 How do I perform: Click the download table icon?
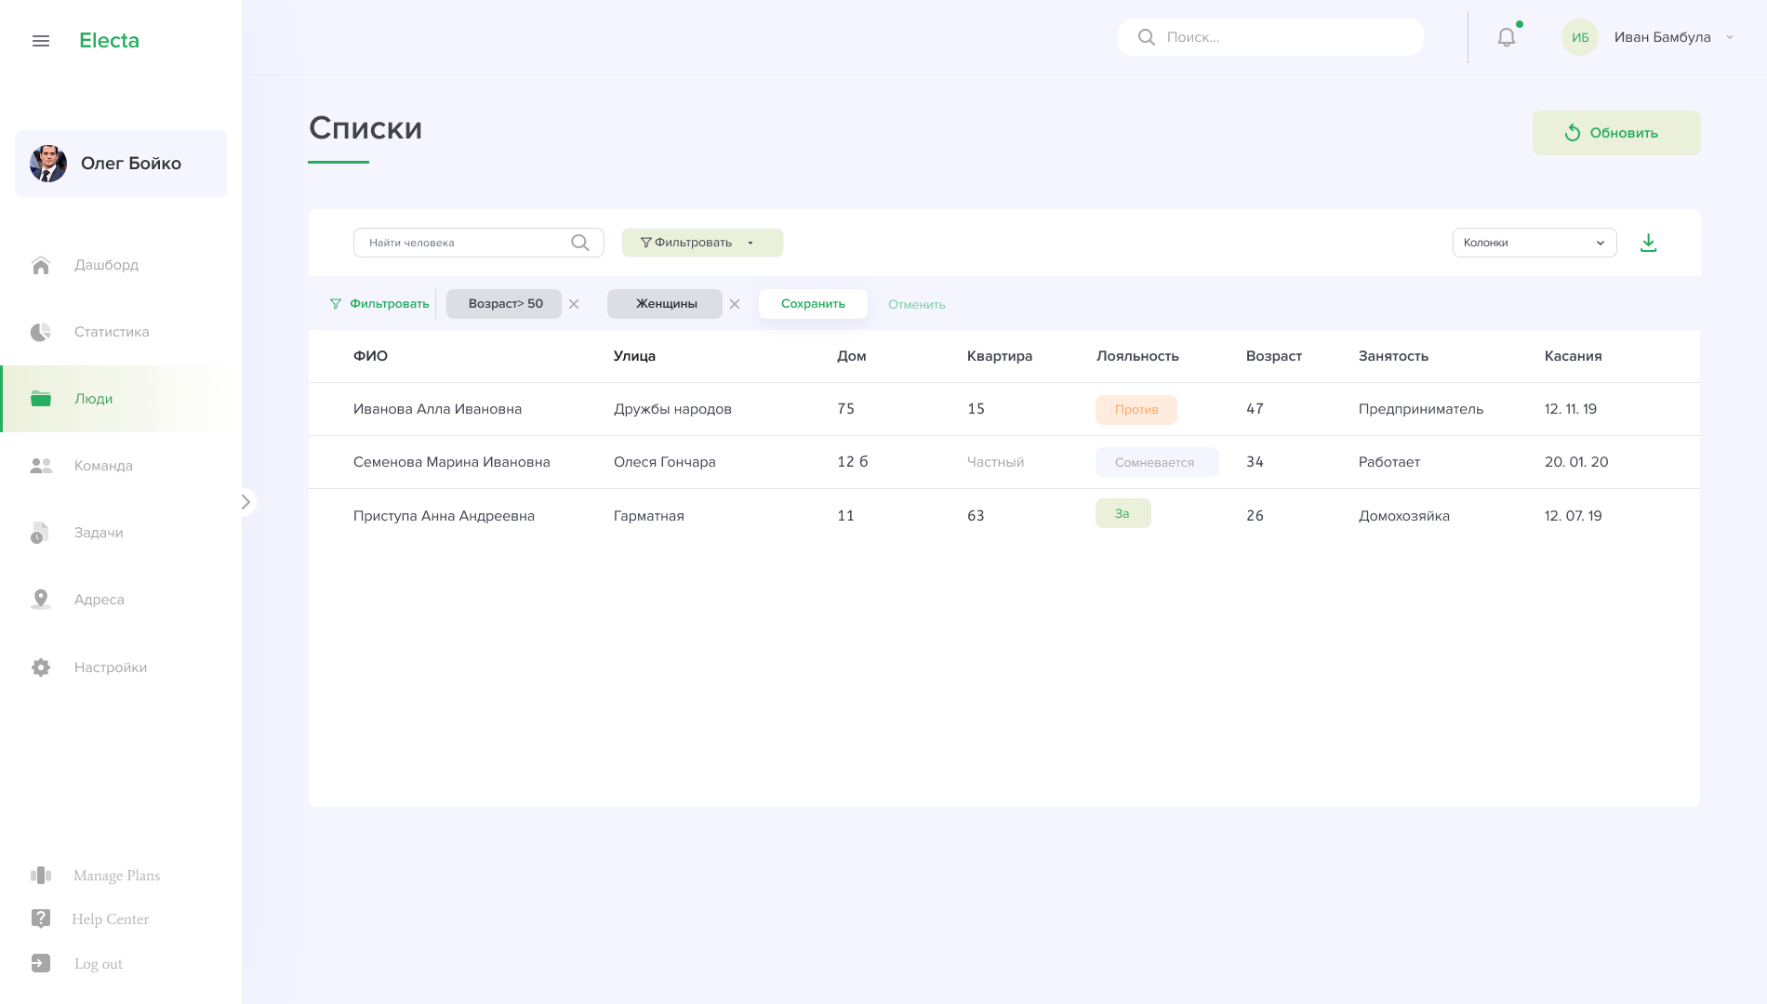point(1648,243)
